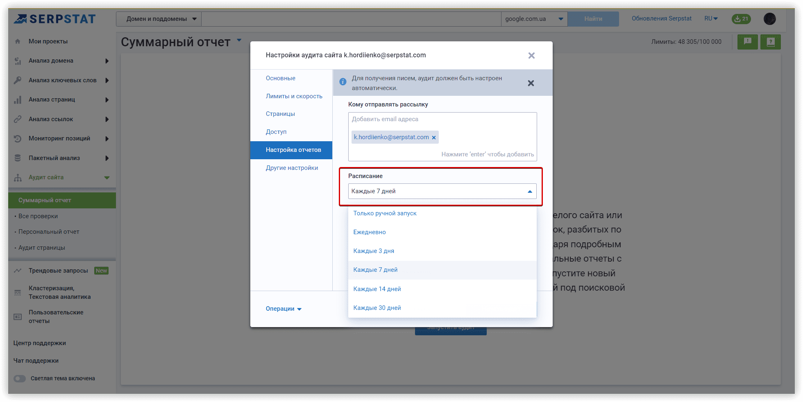Open Чат поддержки link
803x402 pixels.
[x=36, y=361]
